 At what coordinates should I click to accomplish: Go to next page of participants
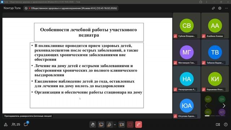[x=224, y=106]
